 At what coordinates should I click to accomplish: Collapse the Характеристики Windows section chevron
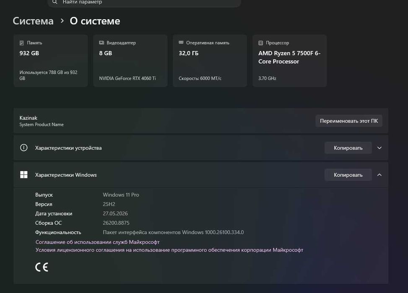click(x=379, y=175)
